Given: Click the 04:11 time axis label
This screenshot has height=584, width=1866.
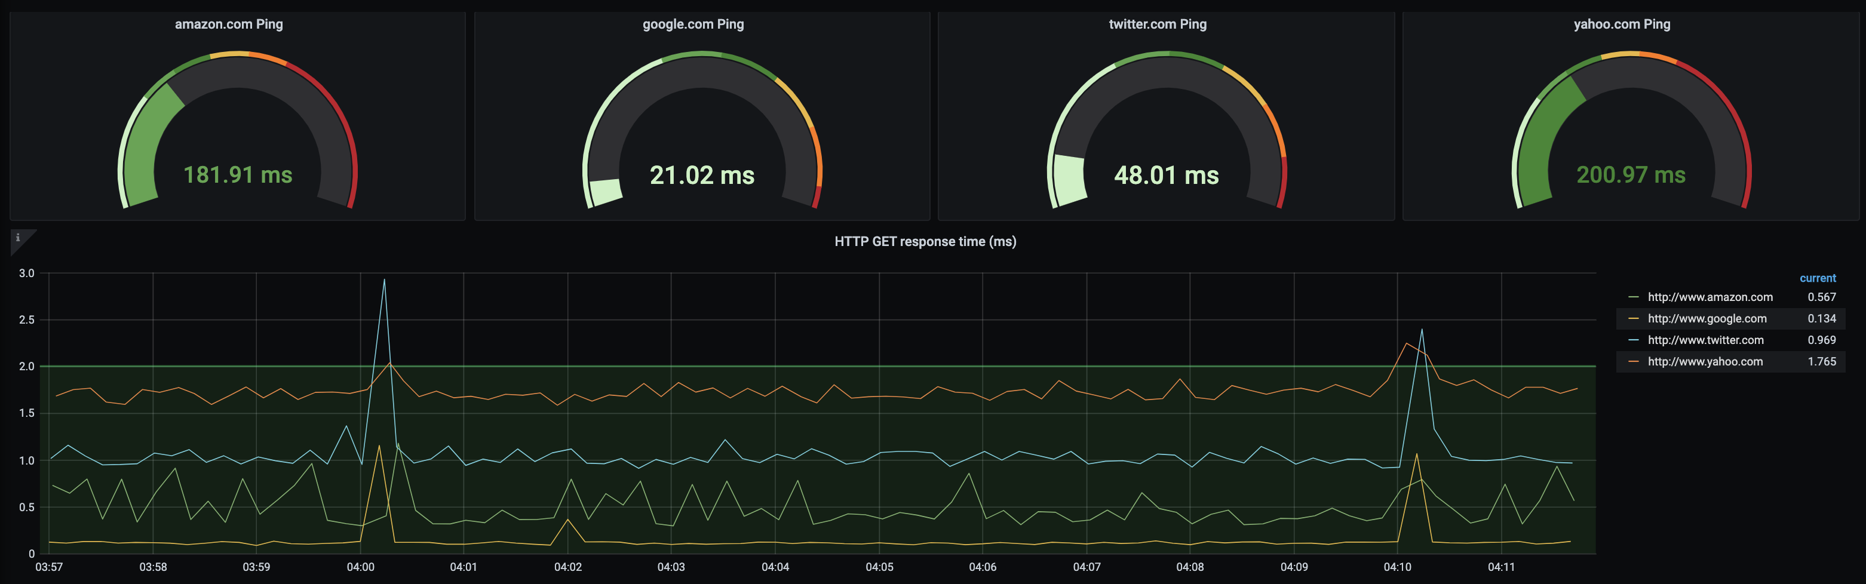Looking at the screenshot, I should click(x=1501, y=567).
